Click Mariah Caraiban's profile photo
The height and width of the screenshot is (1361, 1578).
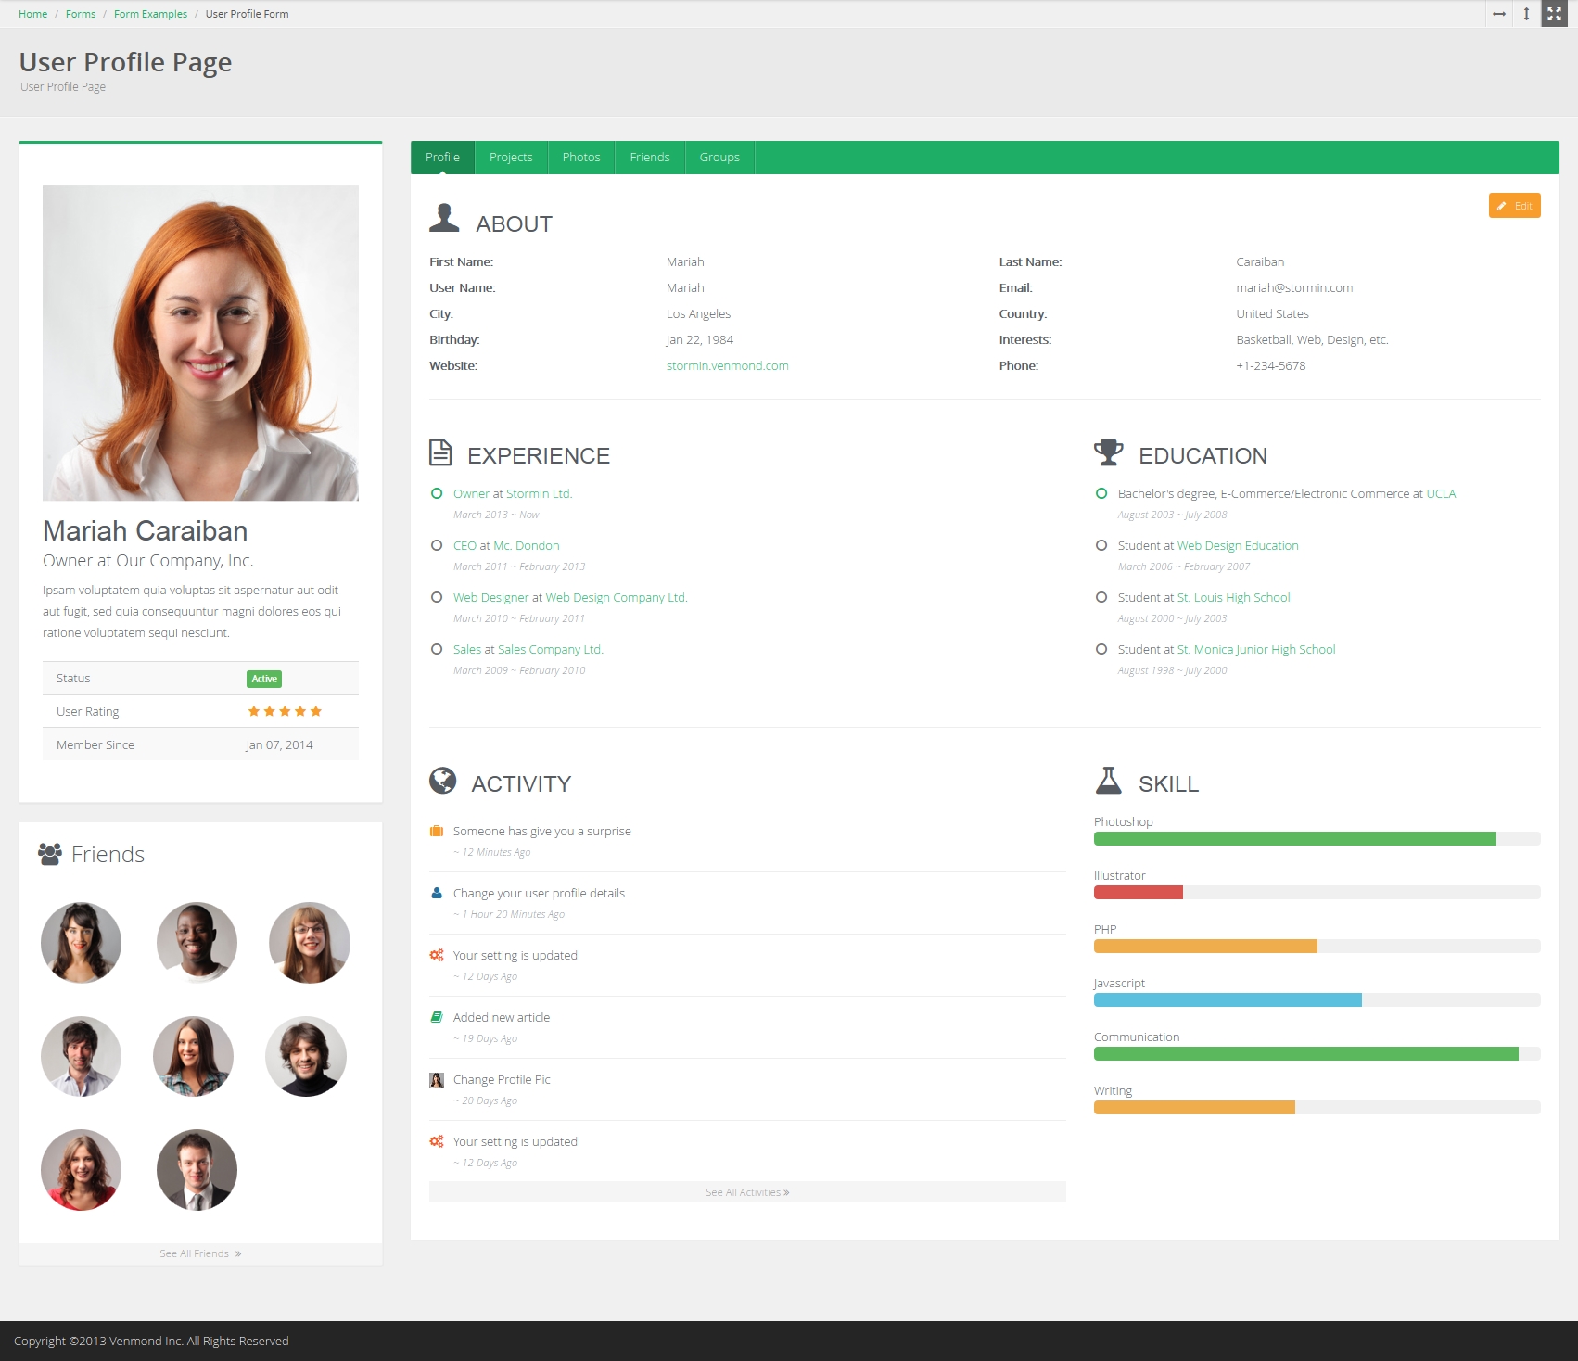pos(200,343)
